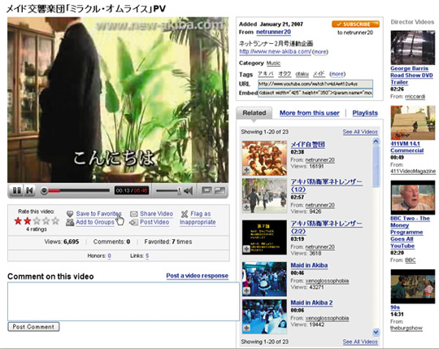Rate the video with the third star
The image size is (439, 349).
point(37,220)
